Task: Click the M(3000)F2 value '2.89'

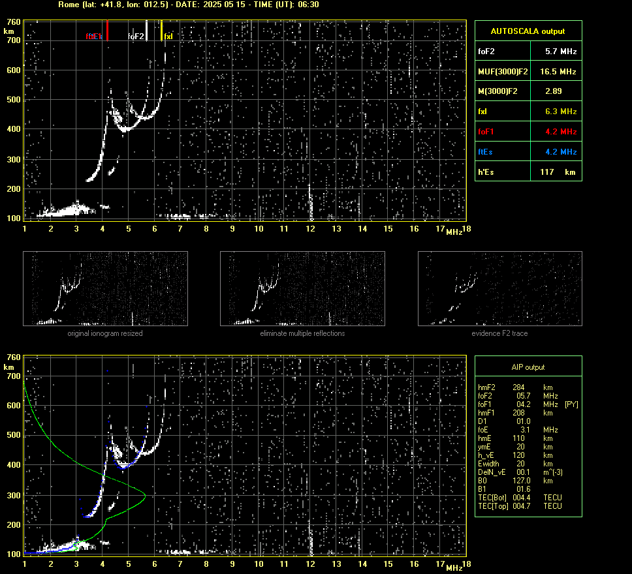Action: pyautogui.click(x=554, y=91)
